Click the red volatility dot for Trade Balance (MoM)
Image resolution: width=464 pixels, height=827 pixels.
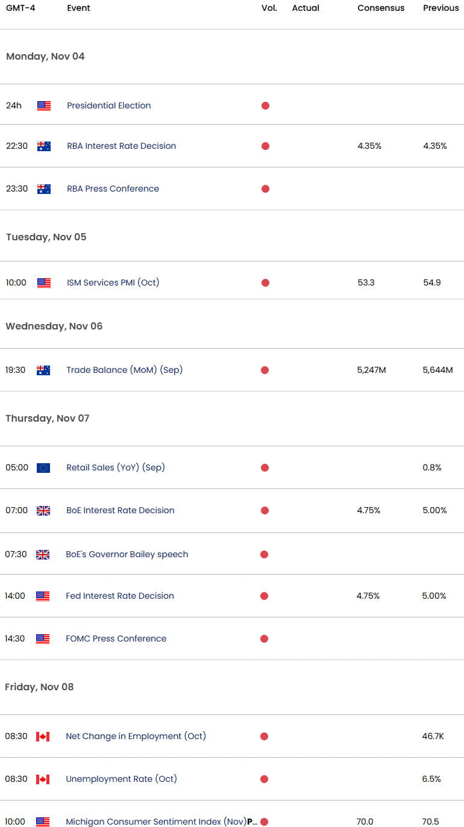coord(265,370)
